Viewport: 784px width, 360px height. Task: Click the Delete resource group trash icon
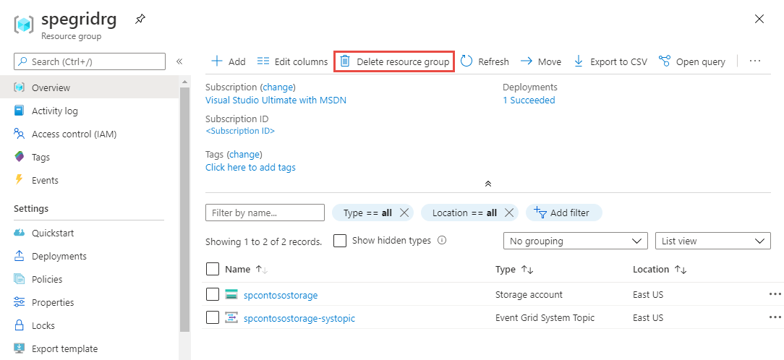(x=346, y=61)
